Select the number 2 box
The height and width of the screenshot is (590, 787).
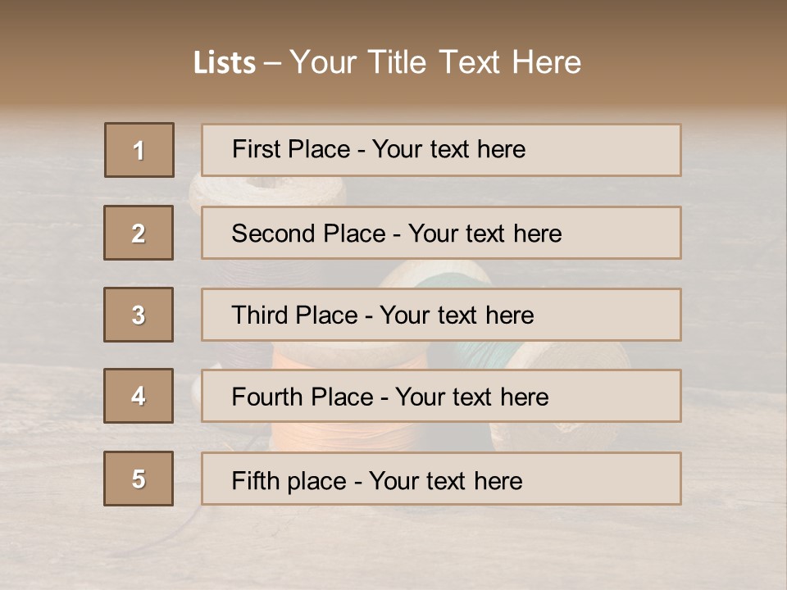(x=139, y=233)
